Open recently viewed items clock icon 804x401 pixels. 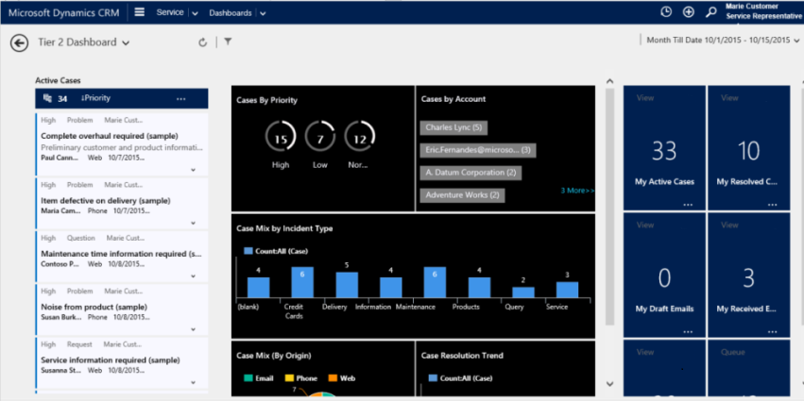tap(665, 12)
